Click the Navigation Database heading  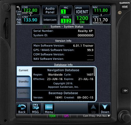[x=63, y=70]
